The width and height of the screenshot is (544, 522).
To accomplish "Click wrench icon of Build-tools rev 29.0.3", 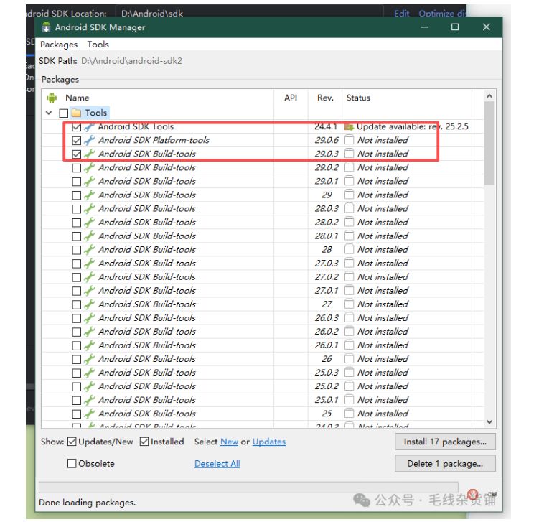I will pyautogui.click(x=89, y=154).
